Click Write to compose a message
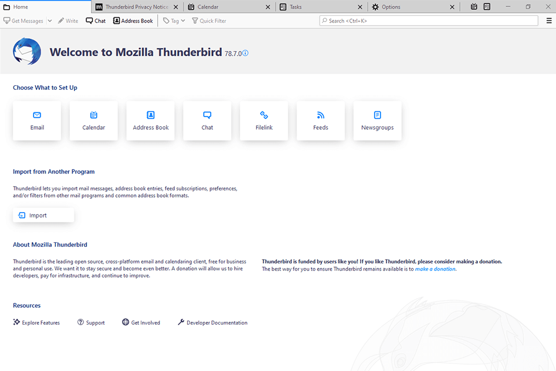Viewport: 556px width, 371px height. tap(68, 21)
